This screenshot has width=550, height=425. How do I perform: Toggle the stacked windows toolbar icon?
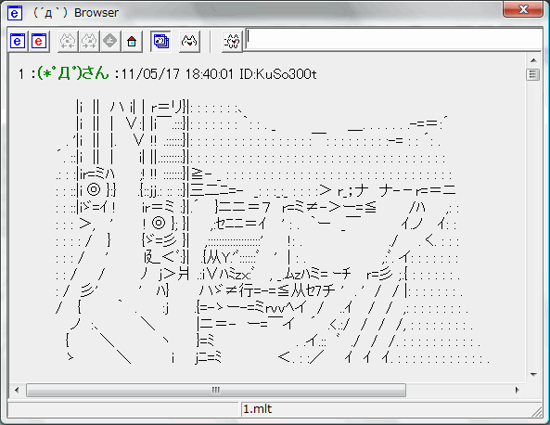point(161,42)
